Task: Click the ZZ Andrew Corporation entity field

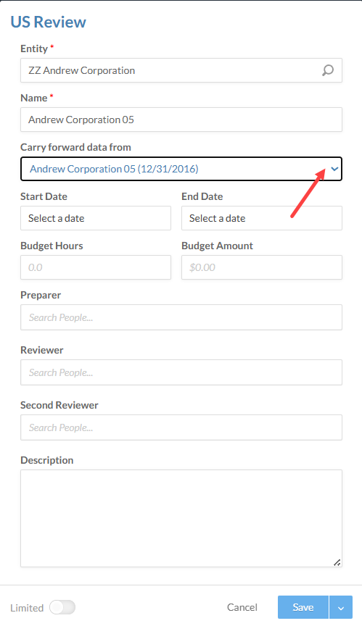Action: pyautogui.click(x=181, y=70)
